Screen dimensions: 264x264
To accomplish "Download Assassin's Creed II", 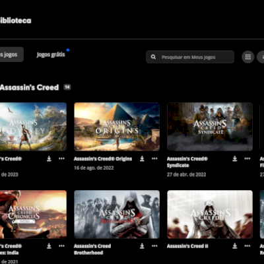I will point(235,246).
